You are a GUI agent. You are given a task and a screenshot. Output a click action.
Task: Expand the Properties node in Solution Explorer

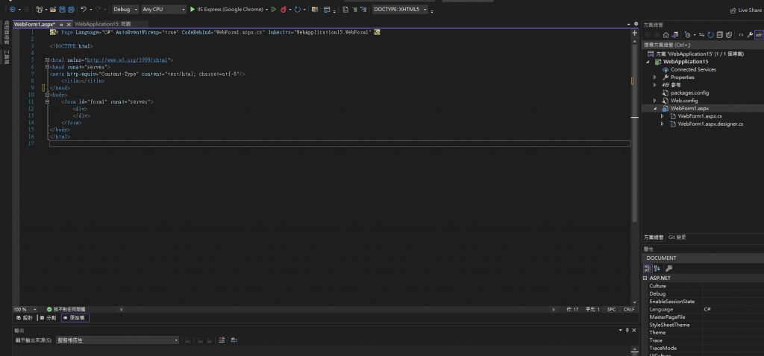655,77
